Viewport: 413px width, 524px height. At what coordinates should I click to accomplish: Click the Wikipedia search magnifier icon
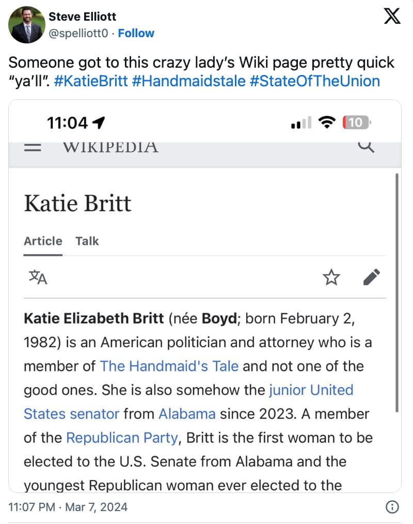click(x=366, y=147)
